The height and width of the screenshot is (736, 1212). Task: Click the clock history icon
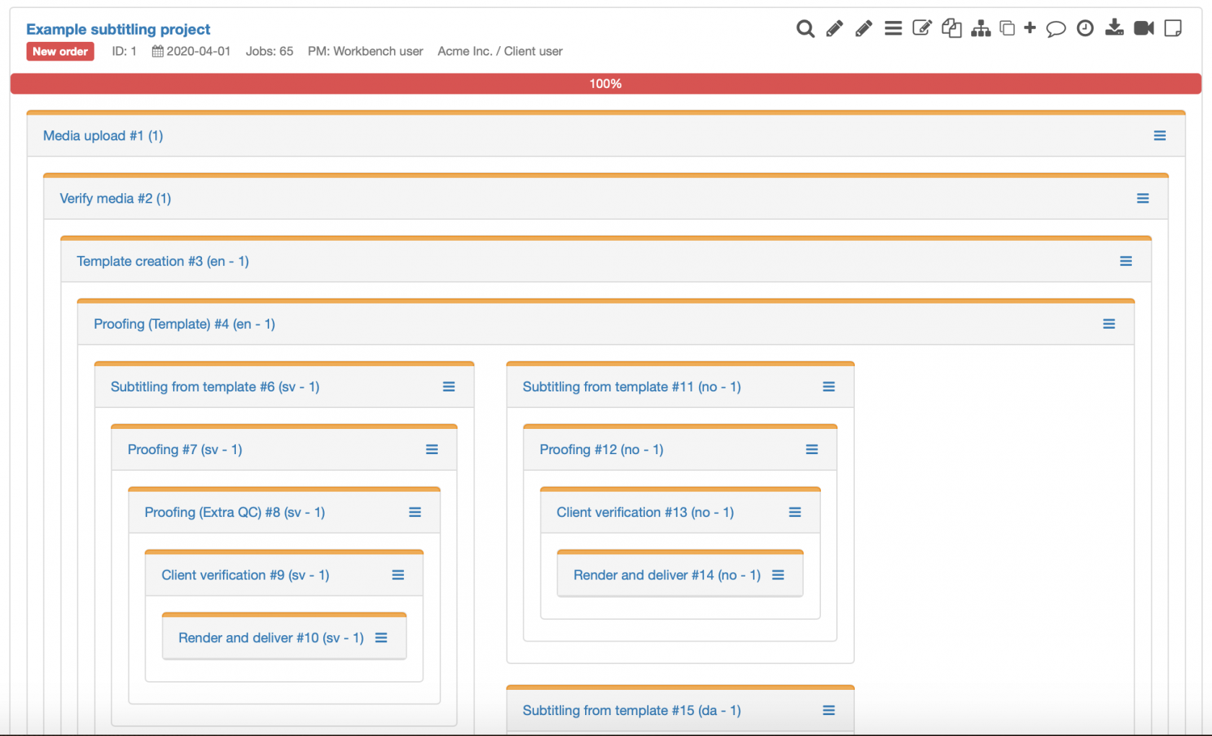point(1085,29)
